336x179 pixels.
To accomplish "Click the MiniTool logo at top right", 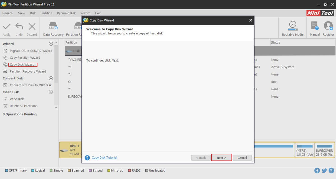I will coord(320,13).
